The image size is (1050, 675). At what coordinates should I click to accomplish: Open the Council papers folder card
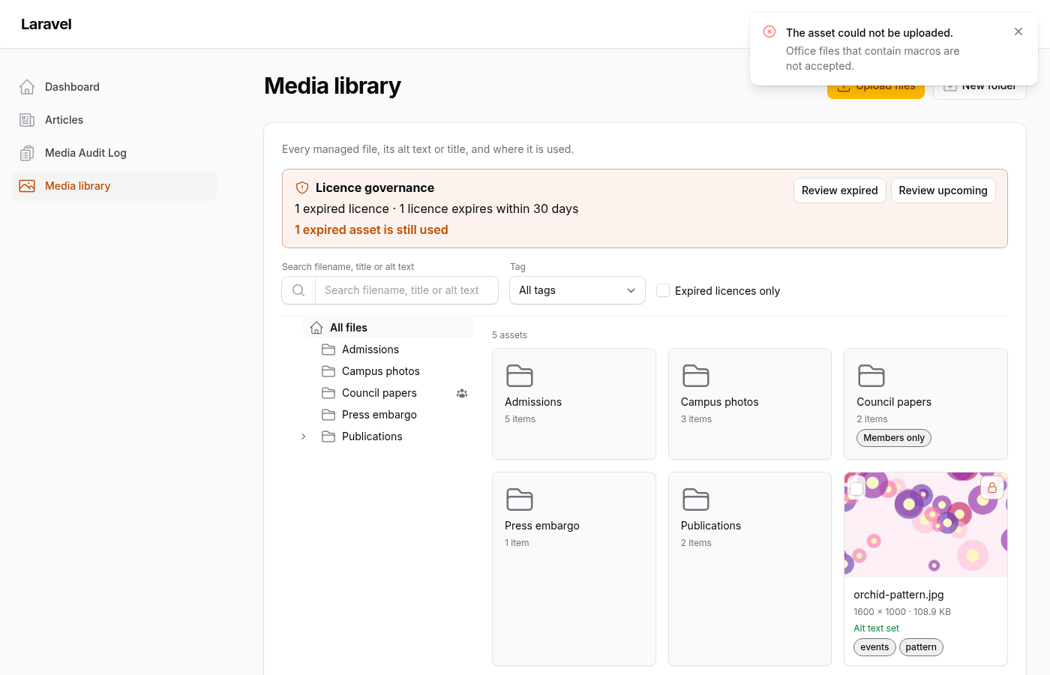925,403
